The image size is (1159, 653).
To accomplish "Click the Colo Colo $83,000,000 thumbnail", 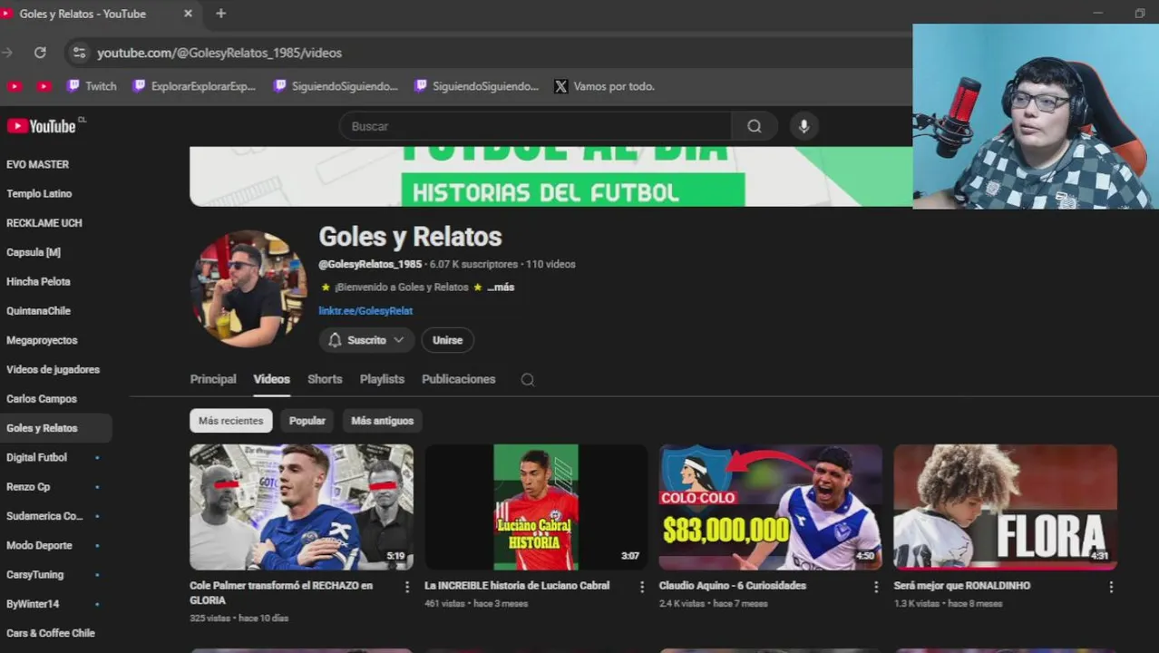I will click(771, 507).
